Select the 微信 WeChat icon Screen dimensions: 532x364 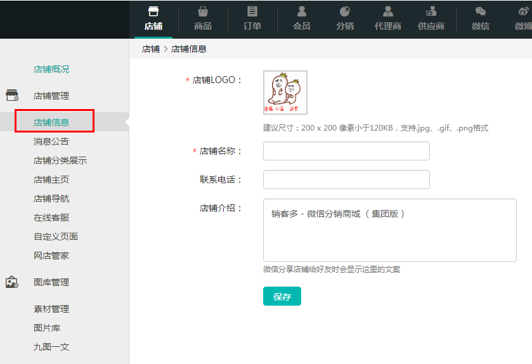pos(481,12)
